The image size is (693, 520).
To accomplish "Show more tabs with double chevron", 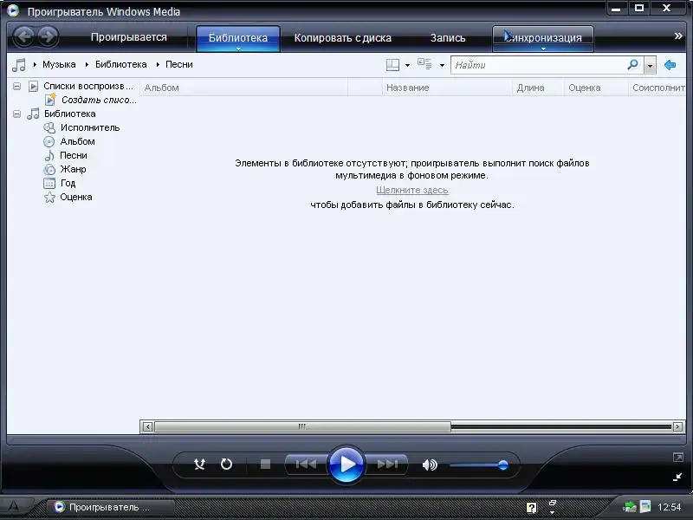I will coord(678,36).
